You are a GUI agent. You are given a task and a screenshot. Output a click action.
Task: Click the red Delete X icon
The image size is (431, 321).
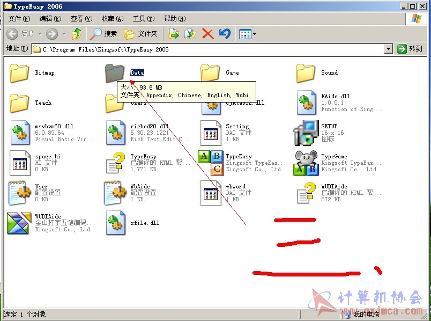[208, 34]
